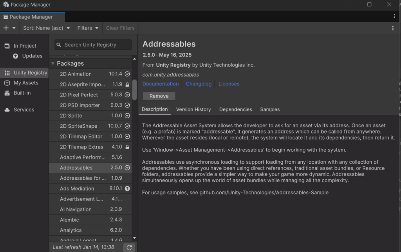The height and width of the screenshot is (252, 401).
Task: Click the Search Unity Registry field
Action: point(93,45)
